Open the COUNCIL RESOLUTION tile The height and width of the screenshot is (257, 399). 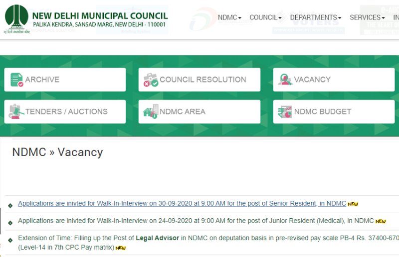[199, 80]
